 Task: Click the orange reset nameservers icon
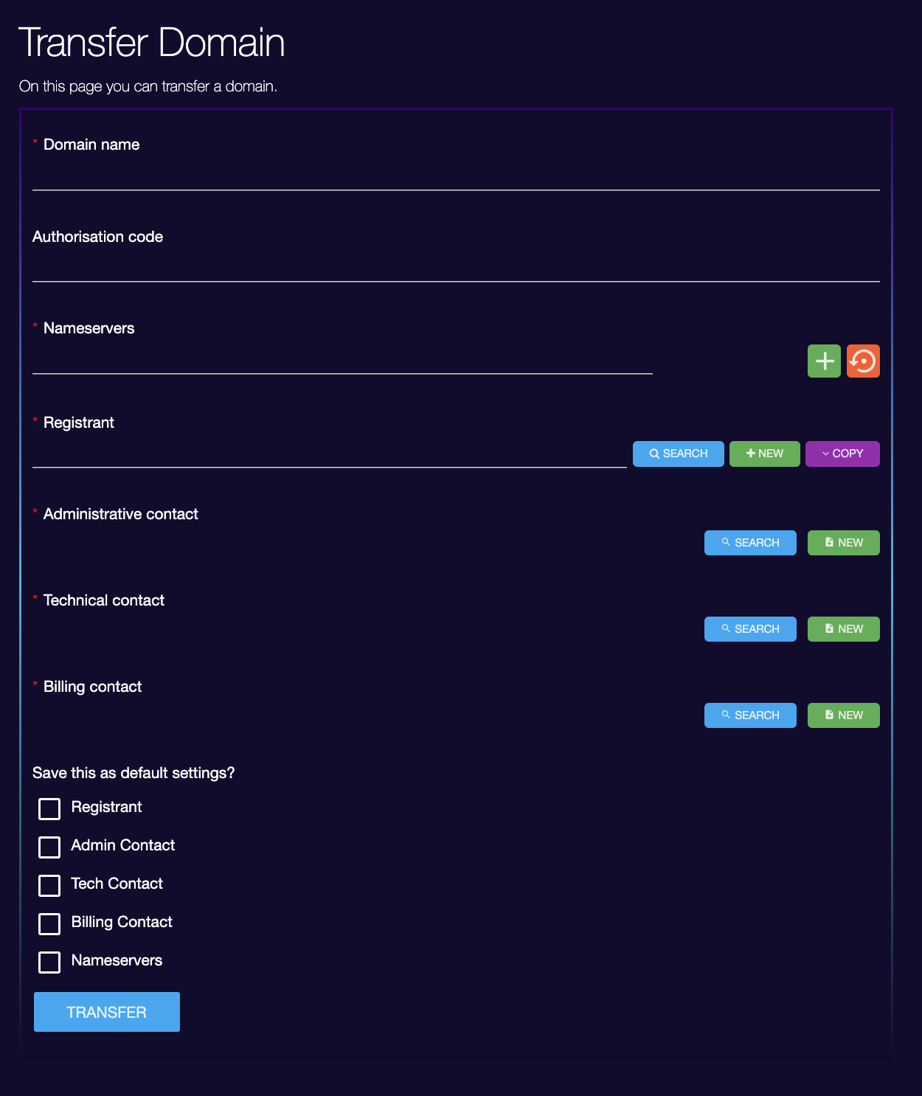pos(863,361)
